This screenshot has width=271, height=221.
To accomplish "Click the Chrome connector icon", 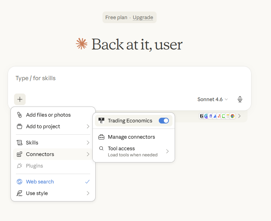I will click(x=233, y=116).
